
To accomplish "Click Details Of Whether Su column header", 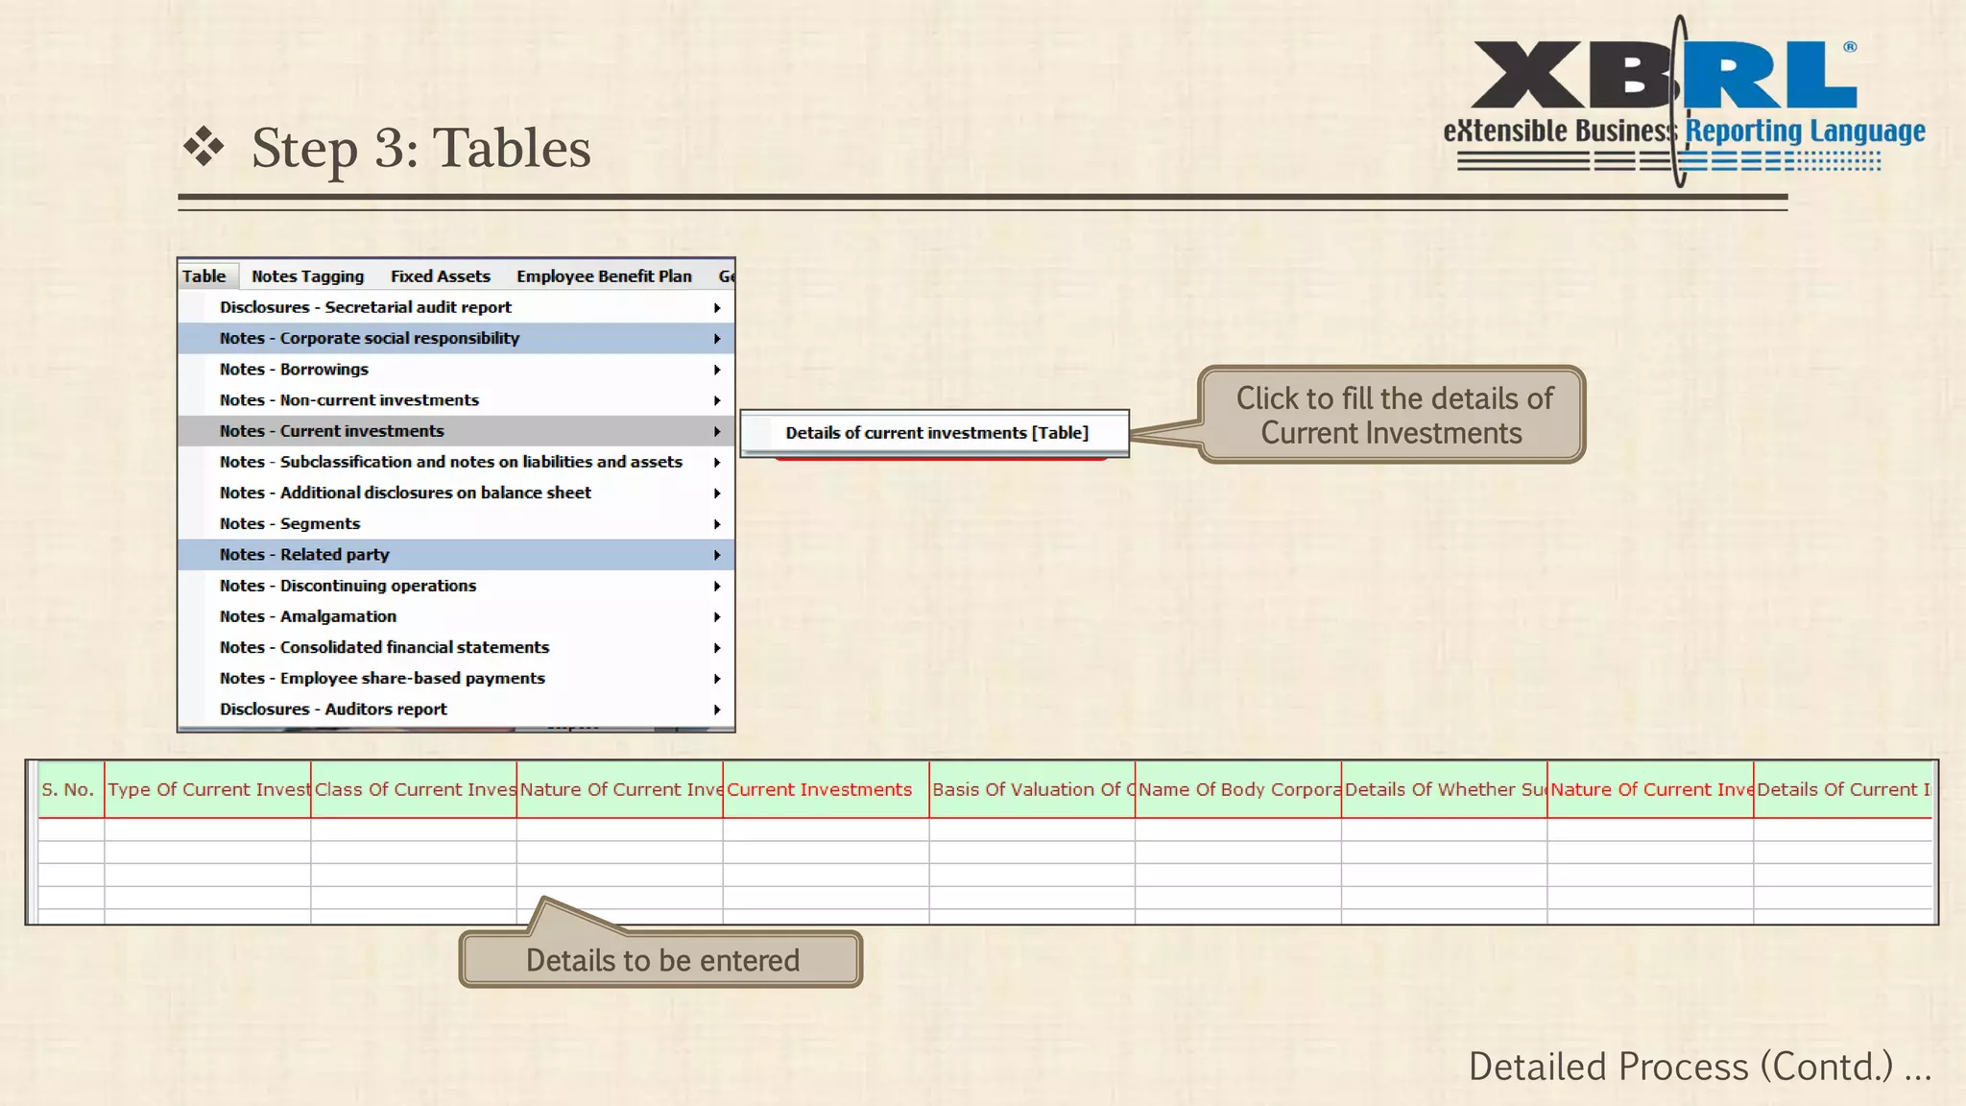I will (x=1444, y=789).
